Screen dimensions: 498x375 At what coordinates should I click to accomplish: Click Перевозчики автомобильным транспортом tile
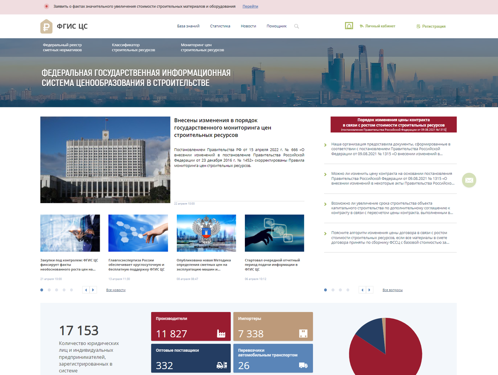pyautogui.click(x=273, y=358)
